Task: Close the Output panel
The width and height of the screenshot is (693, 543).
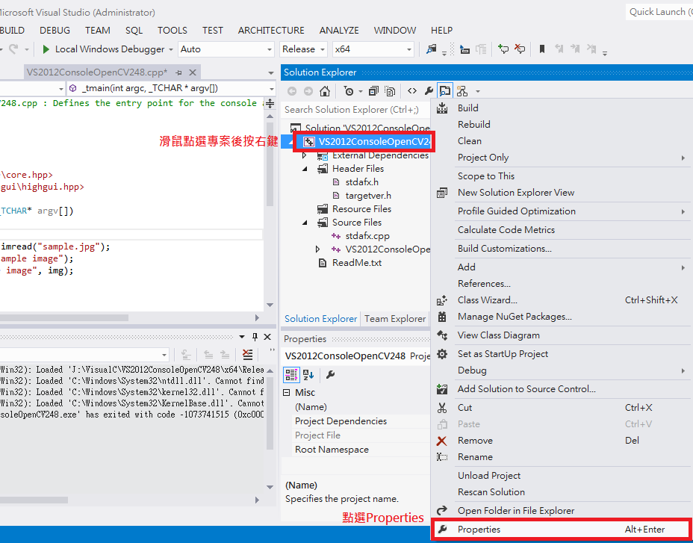Action: [x=267, y=337]
